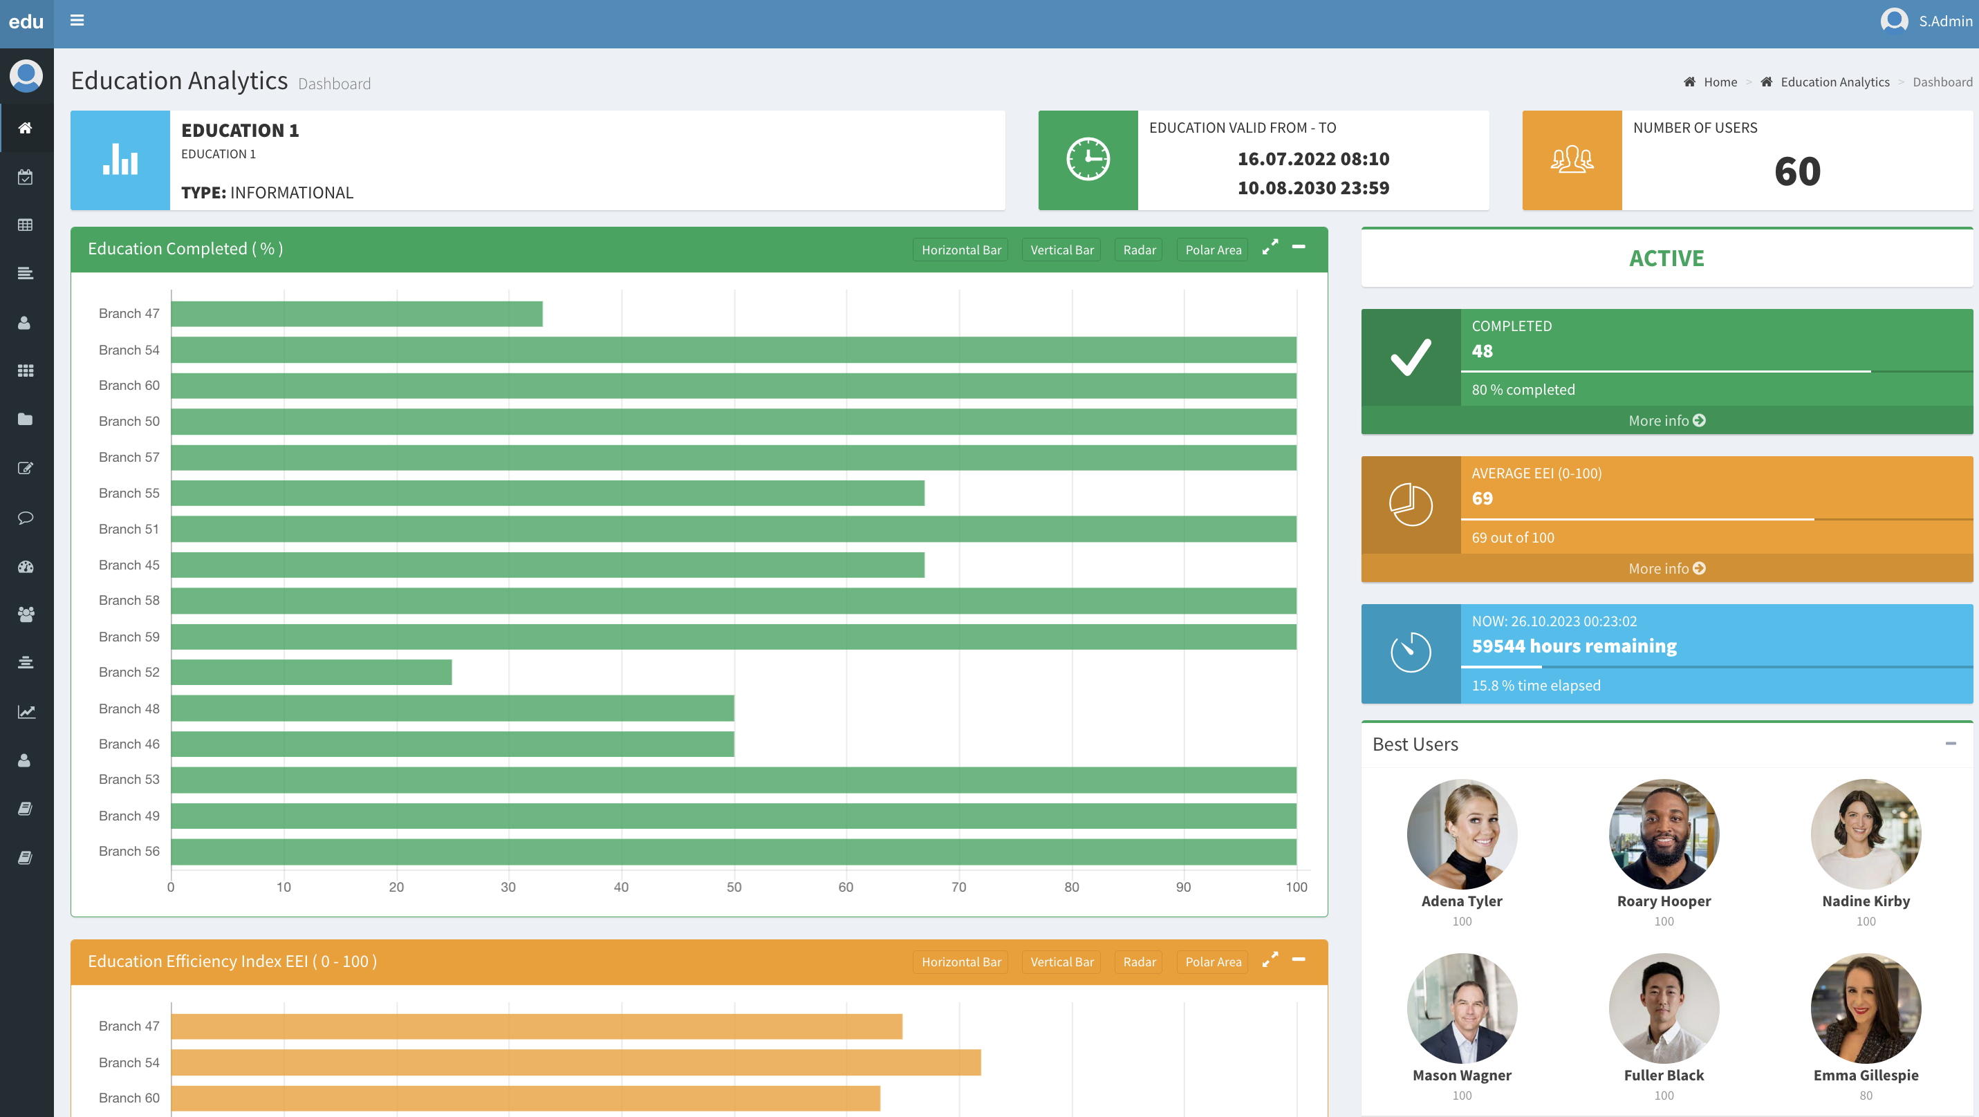Click the bar chart icon on Education 1 card
Screen dimensions: 1979x1117
pos(120,160)
